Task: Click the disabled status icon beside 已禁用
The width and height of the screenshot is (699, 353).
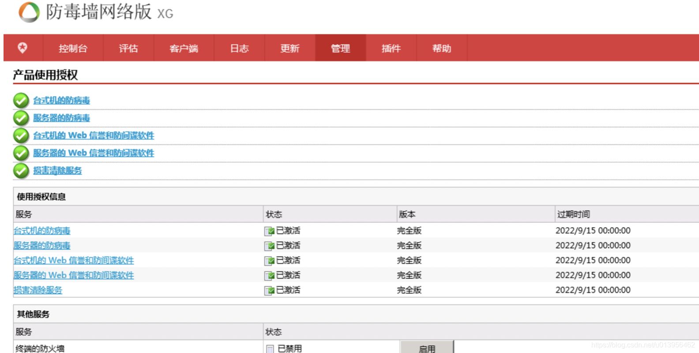Action: 270,349
